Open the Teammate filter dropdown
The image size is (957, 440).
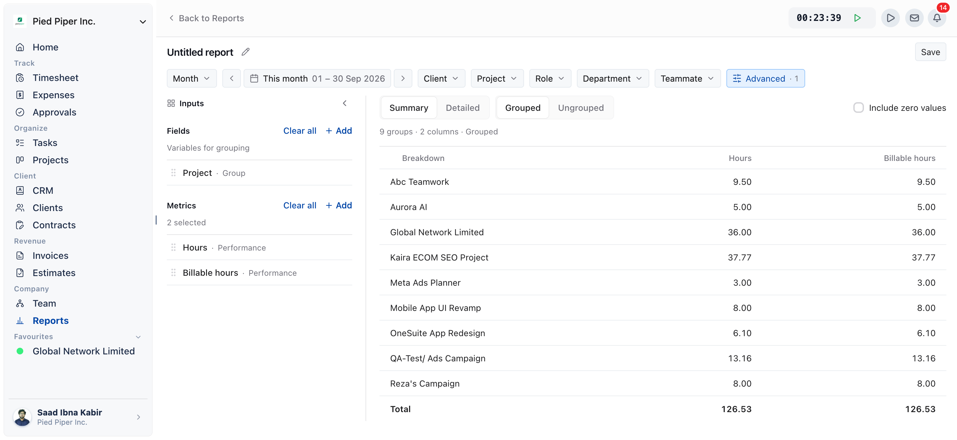click(687, 78)
